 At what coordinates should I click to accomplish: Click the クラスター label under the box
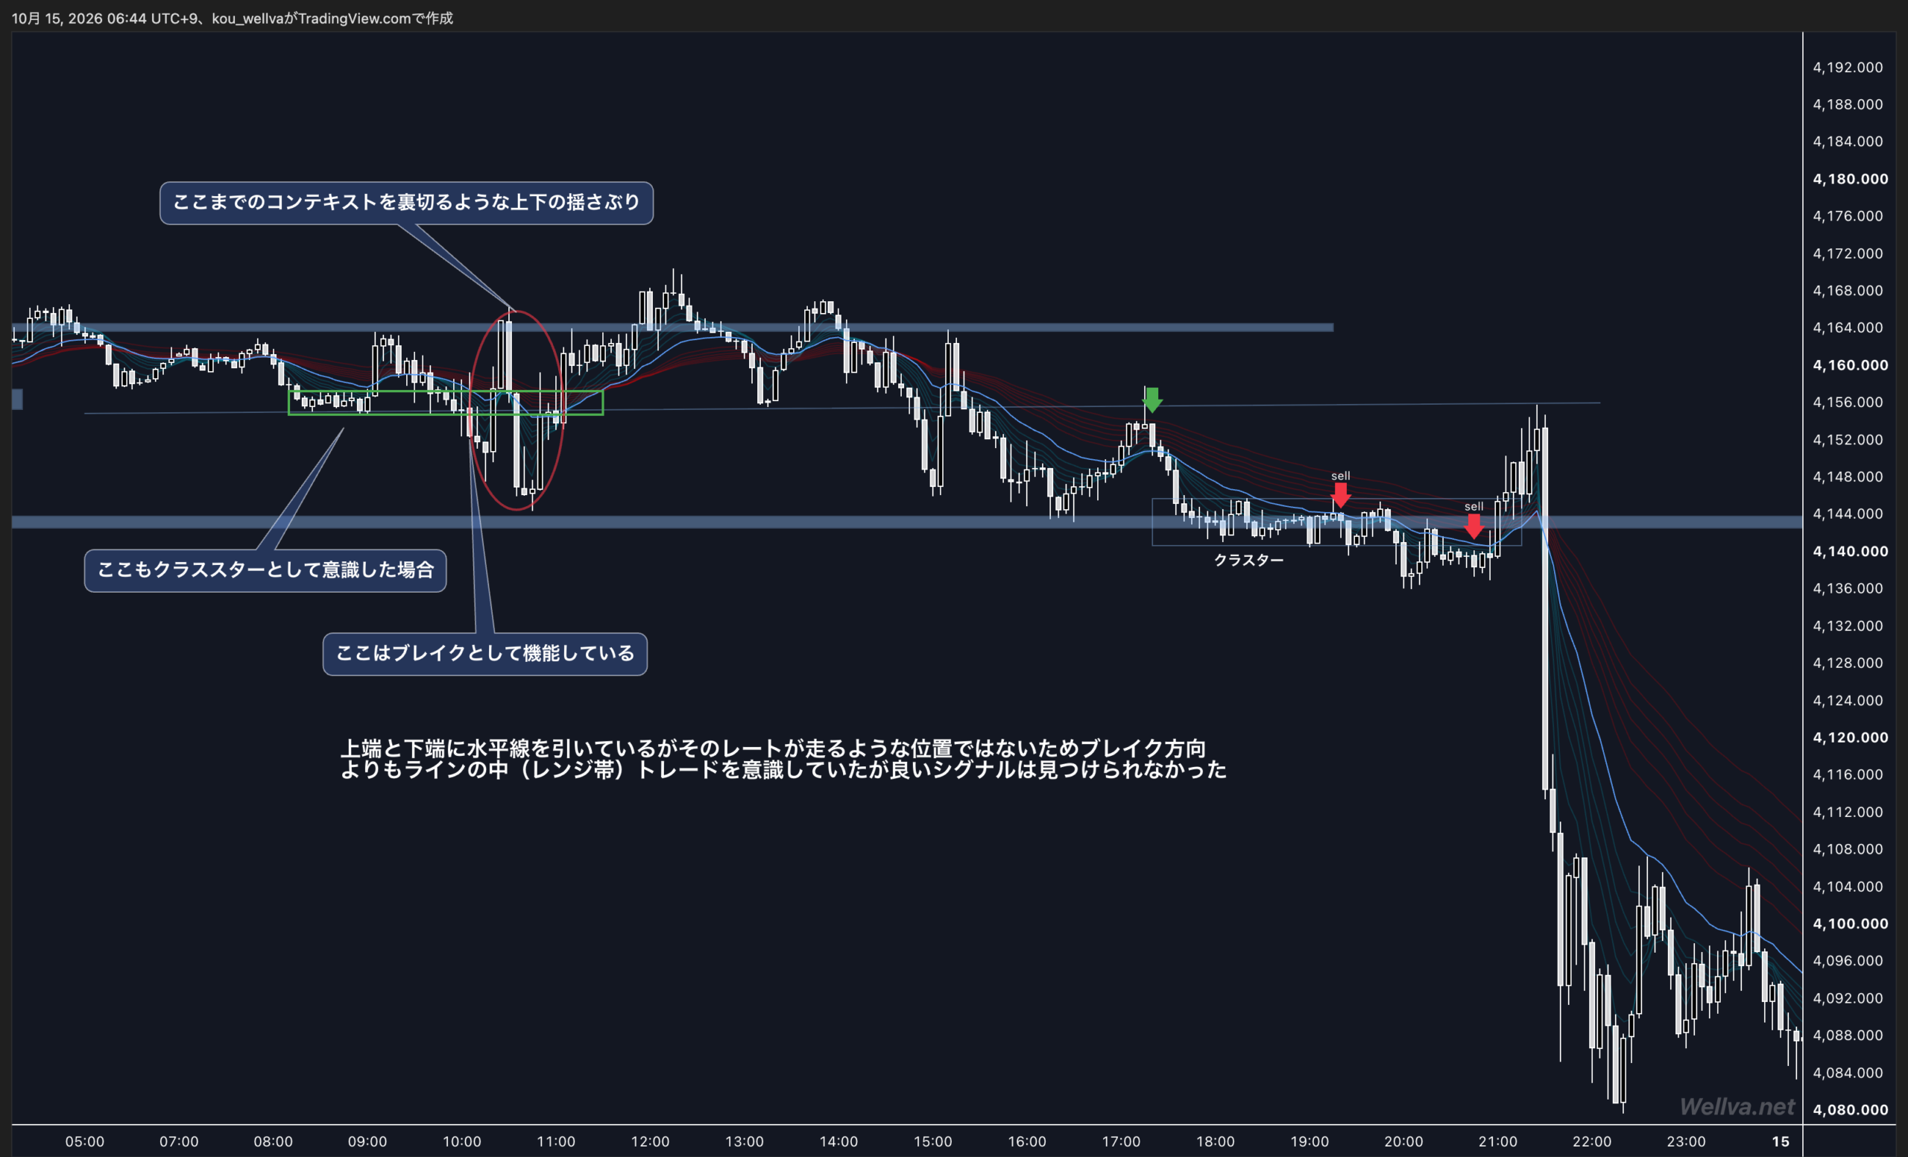coord(1248,560)
